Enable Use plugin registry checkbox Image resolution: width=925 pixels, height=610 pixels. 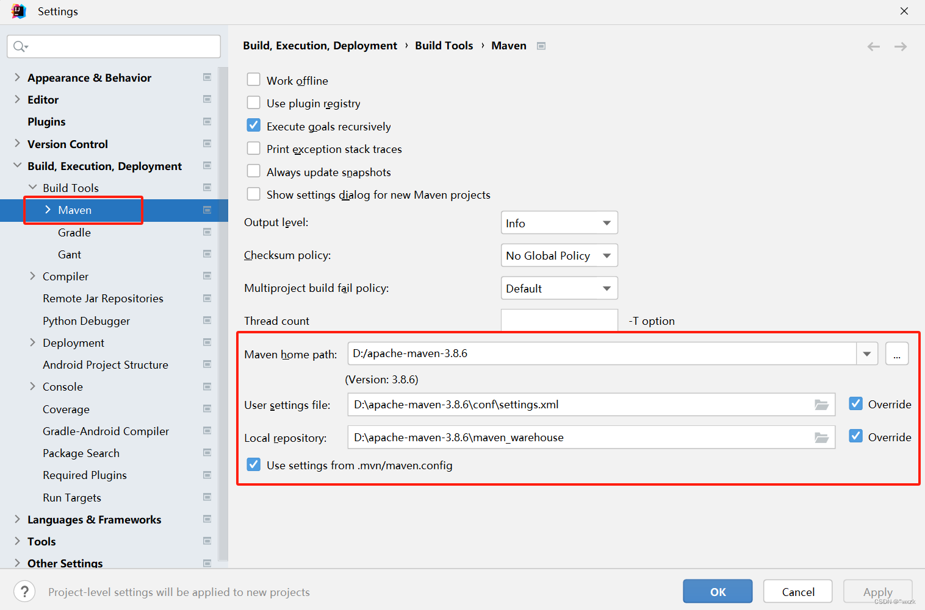pyautogui.click(x=254, y=102)
